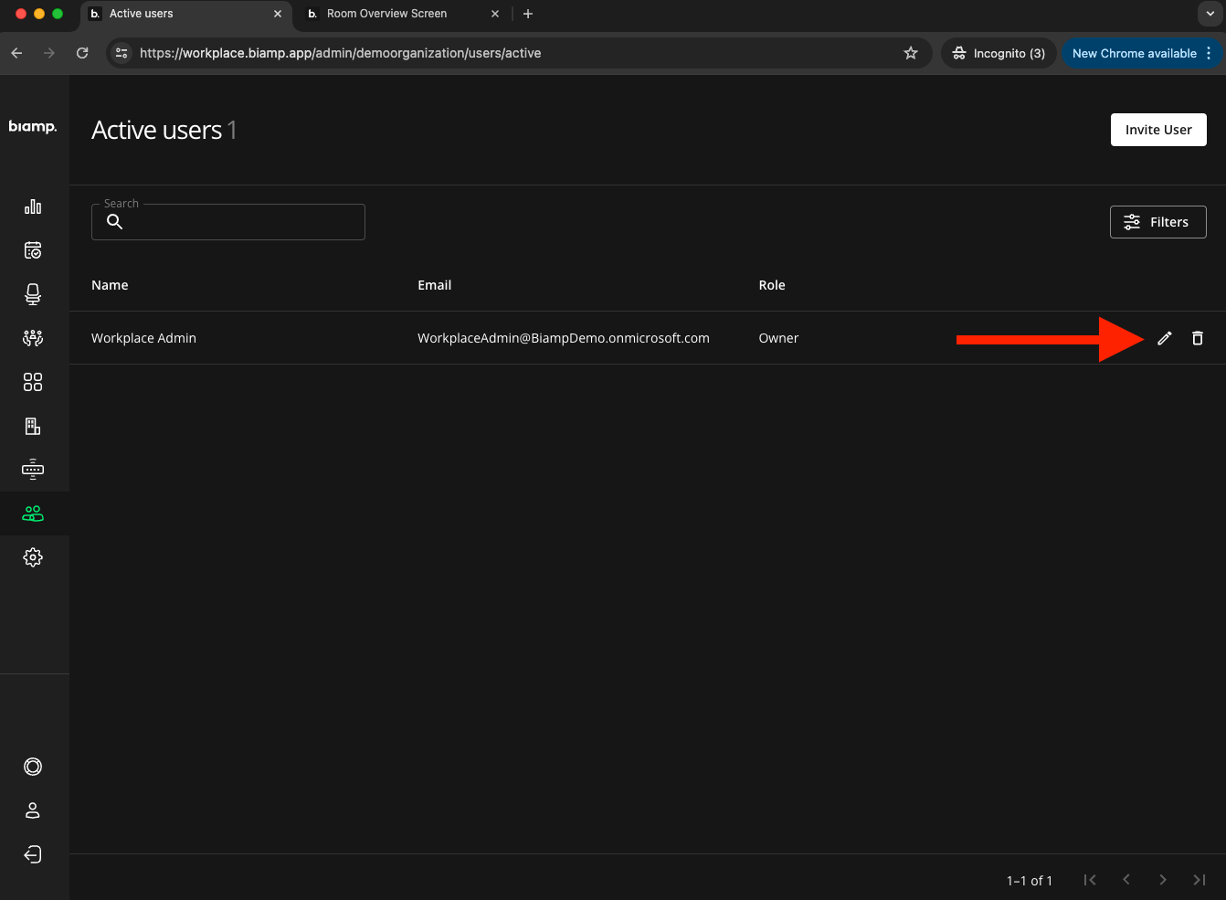Click the Owner role cell
The height and width of the screenshot is (900, 1226).
pos(778,338)
